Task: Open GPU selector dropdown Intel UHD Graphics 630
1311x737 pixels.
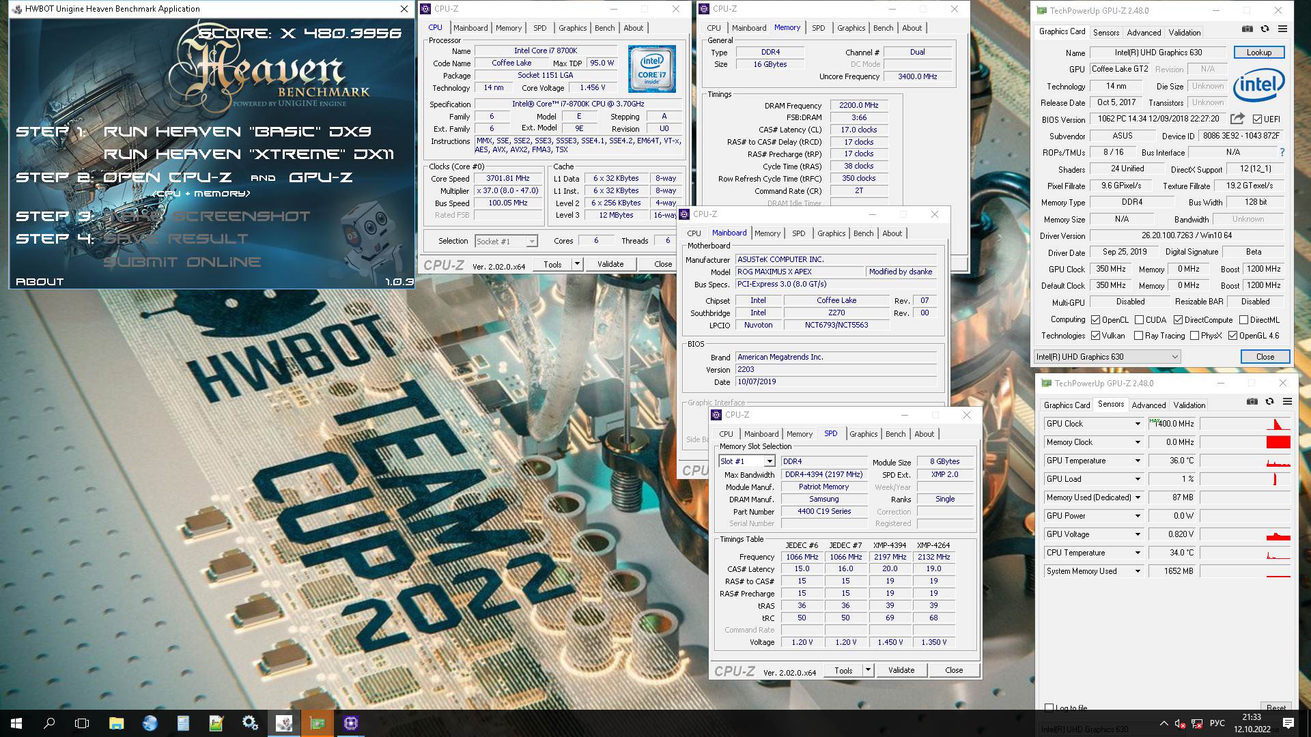Action: (x=1107, y=356)
